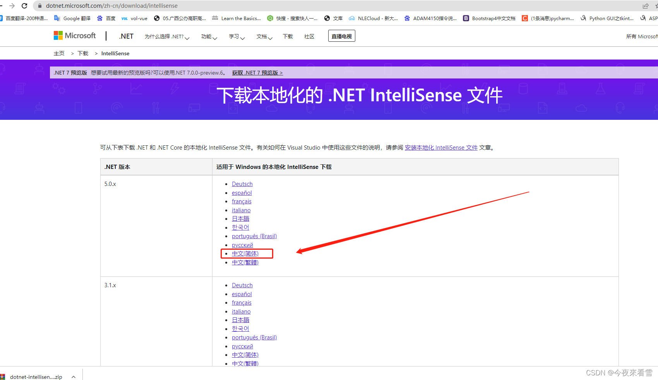Click the 下载 breadcrumb link
This screenshot has height=380, width=658.
click(83, 53)
